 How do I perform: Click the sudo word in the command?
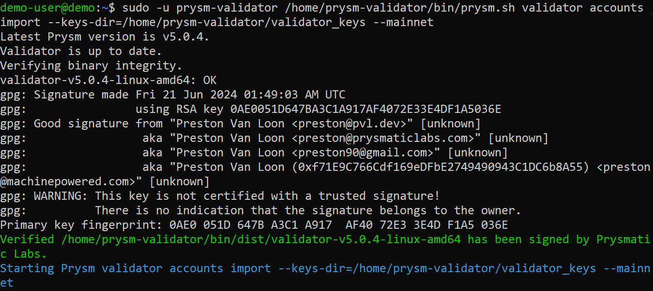click(136, 8)
